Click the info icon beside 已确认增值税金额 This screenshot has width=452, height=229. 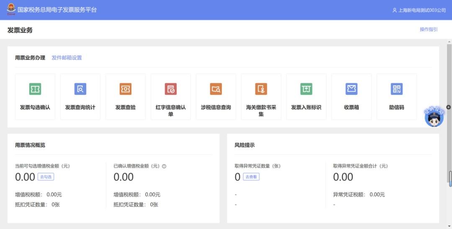164,166
